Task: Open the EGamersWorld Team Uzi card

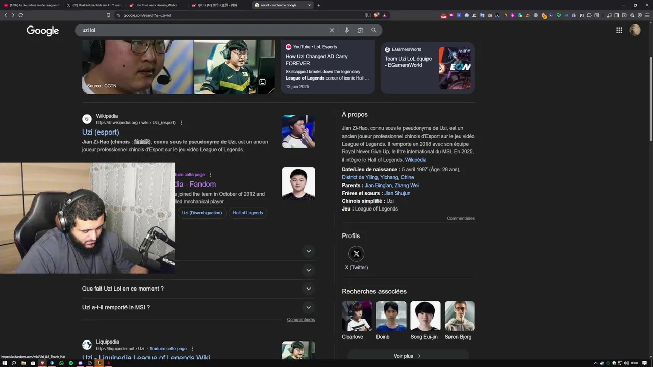Action: tap(428, 67)
